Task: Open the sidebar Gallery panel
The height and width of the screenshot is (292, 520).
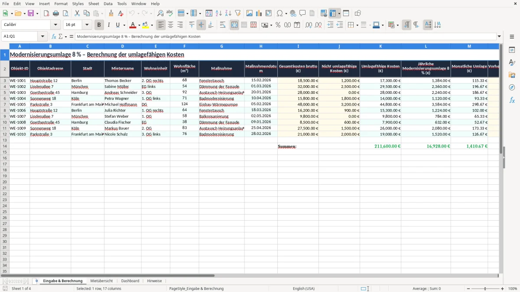Action: [512, 75]
